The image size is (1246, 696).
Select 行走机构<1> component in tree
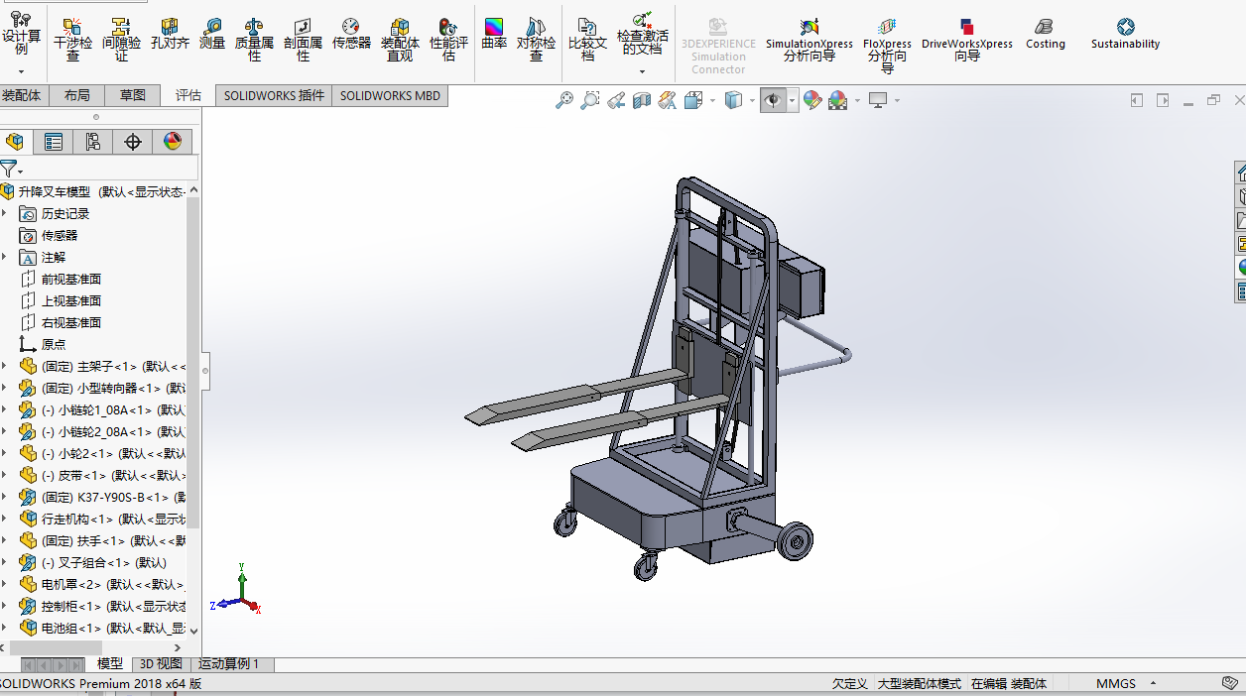(x=103, y=519)
